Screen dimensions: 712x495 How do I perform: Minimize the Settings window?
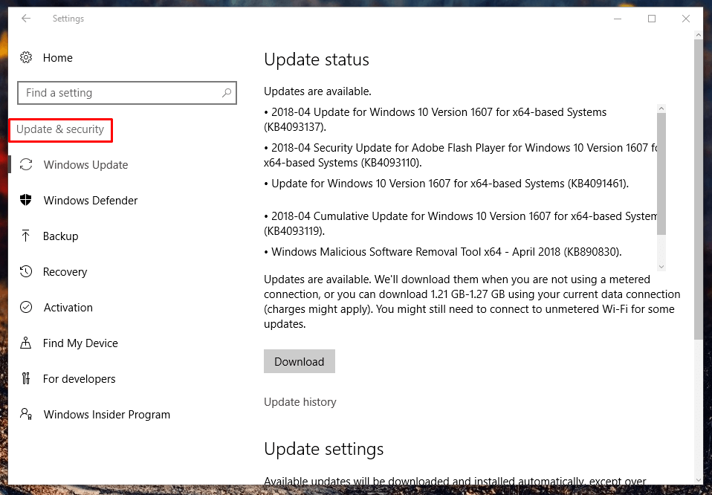click(x=618, y=19)
